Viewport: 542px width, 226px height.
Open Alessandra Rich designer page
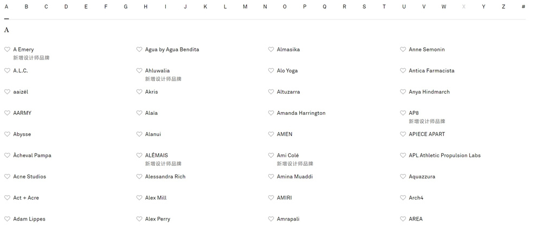[x=165, y=177]
